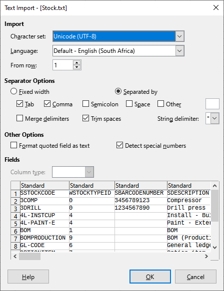Select the Standard header above SBARCODENUMBER
The image size is (224, 291).
click(140, 185)
